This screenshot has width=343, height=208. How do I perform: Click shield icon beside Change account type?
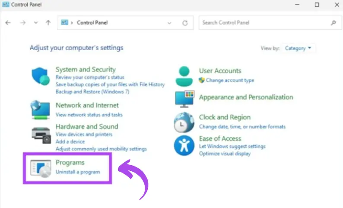pos(201,80)
